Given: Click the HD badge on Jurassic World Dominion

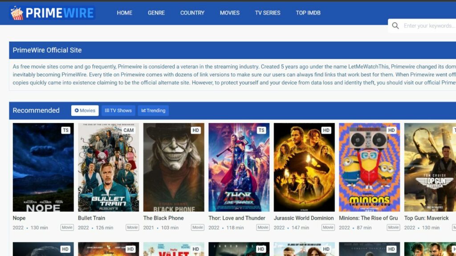Looking at the screenshot, I should click(326, 130).
